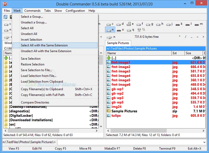Select drive d in right panel

coord(120,24)
